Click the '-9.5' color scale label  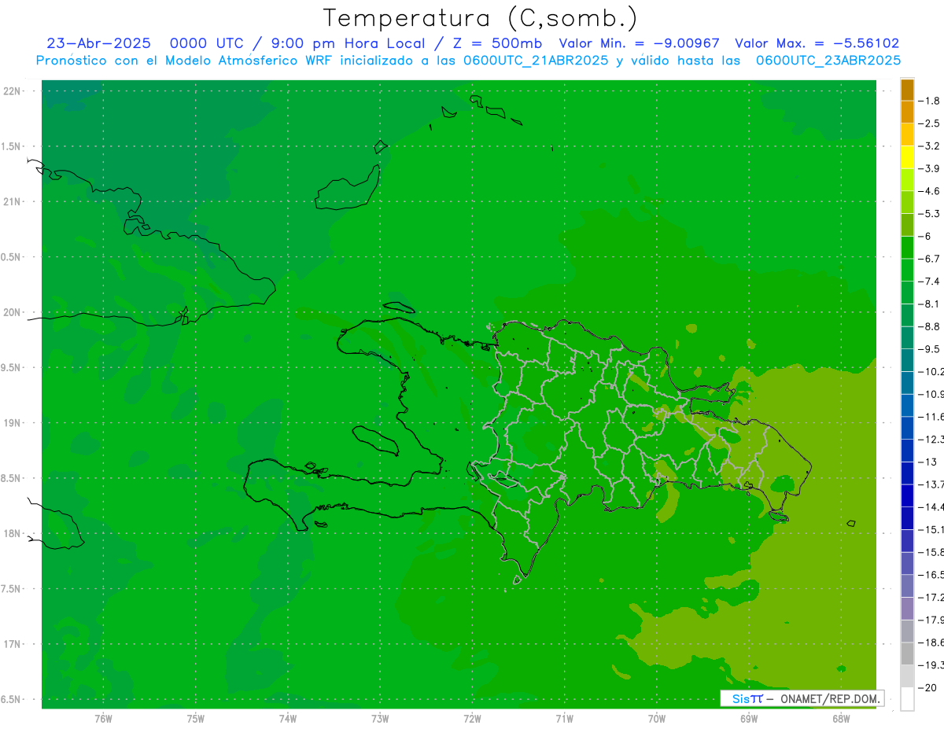coord(929,349)
